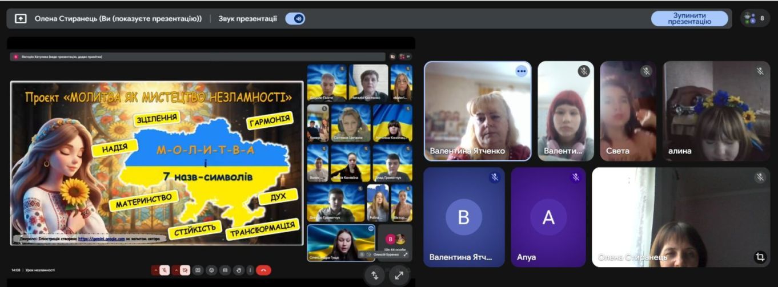Click the crop icon on Олена Стиранець's tile
The width and height of the screenshot is (778, 287).
[760, 257]
